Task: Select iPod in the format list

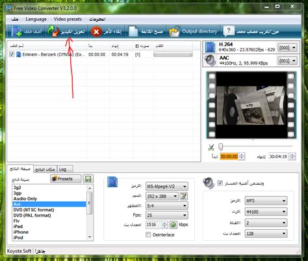Action: click(x=49, y=238)
